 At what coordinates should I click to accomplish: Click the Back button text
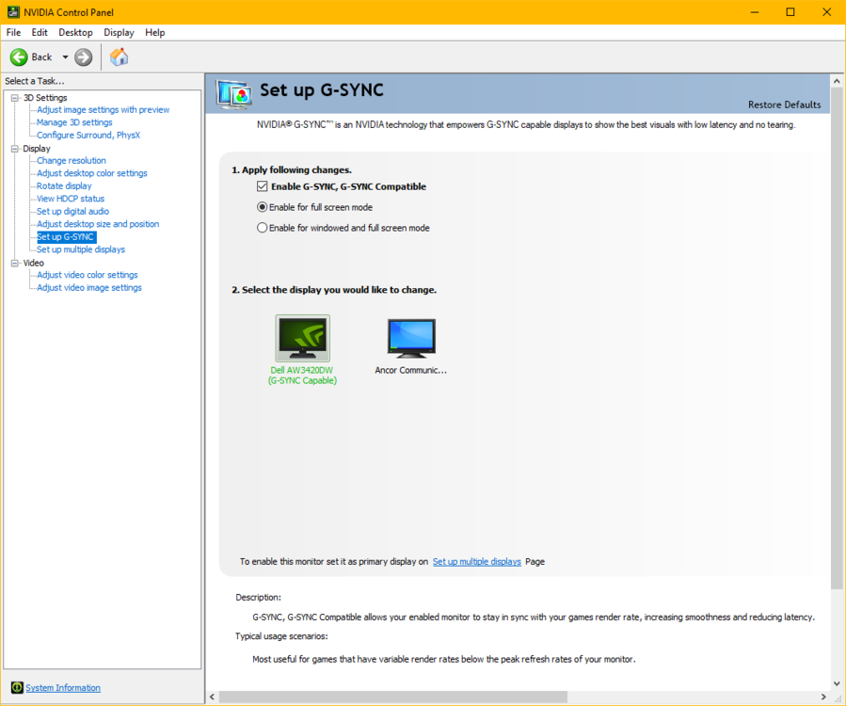[41, 57]
